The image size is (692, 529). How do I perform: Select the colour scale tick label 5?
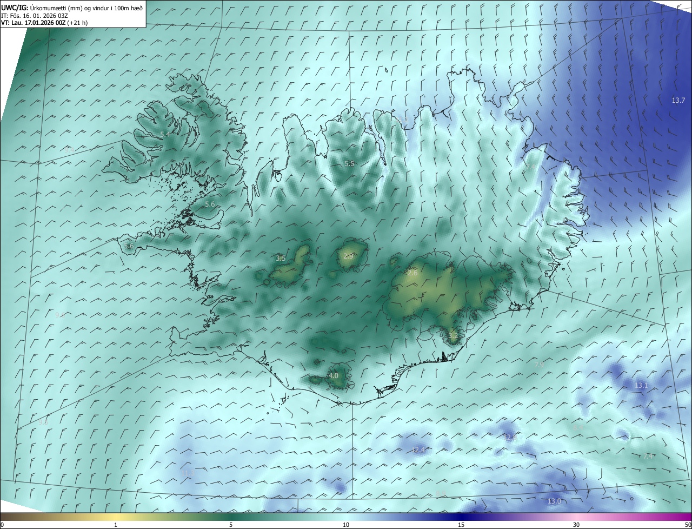point(231,525)
